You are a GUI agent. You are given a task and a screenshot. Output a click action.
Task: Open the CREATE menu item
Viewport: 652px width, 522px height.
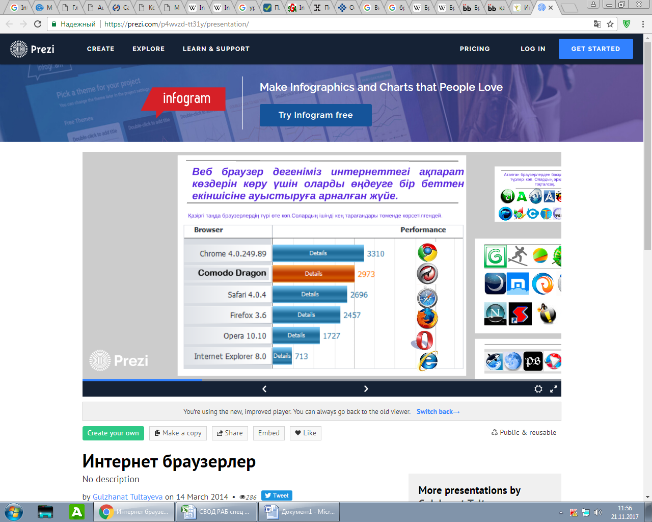tap(101, 49)
